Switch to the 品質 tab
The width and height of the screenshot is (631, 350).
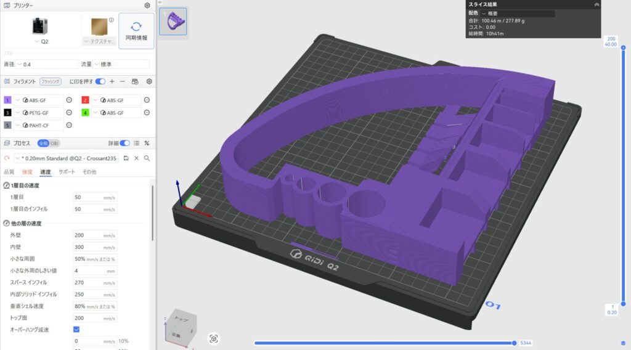9,172
